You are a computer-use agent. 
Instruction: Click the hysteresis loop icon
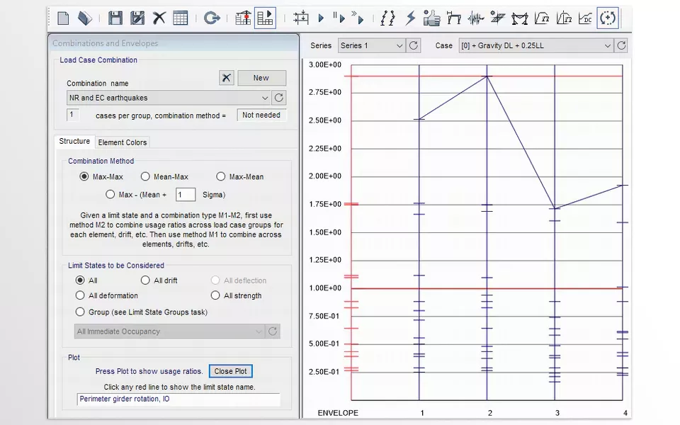tap(498, 18)
